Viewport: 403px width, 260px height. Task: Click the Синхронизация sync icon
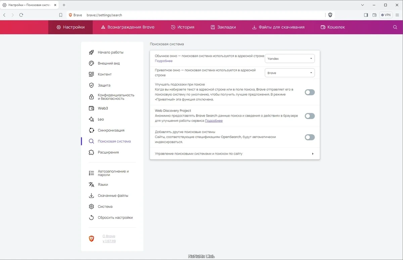point(91,130)
